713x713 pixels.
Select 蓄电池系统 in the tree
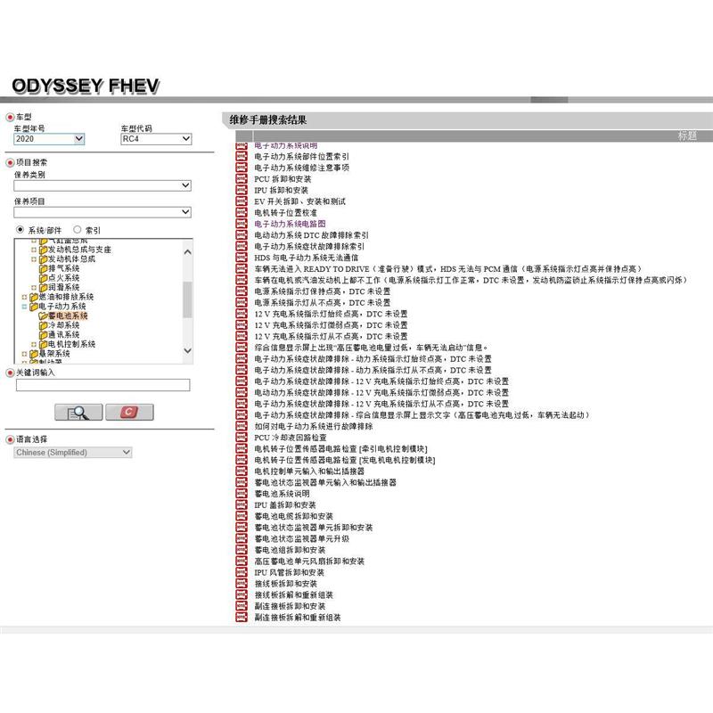click(68, 316)
